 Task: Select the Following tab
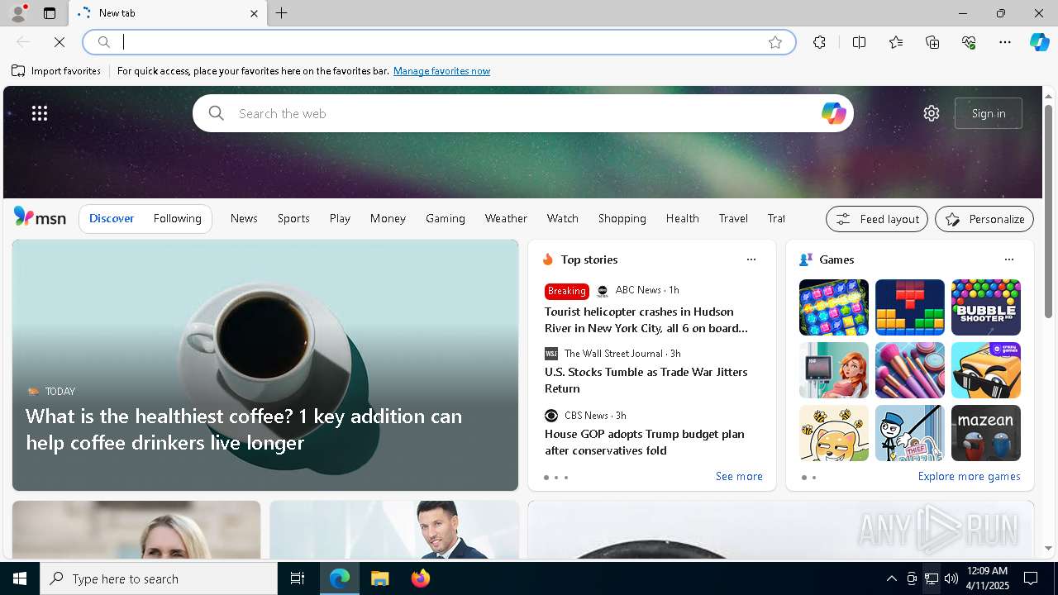tap(178, 218)
